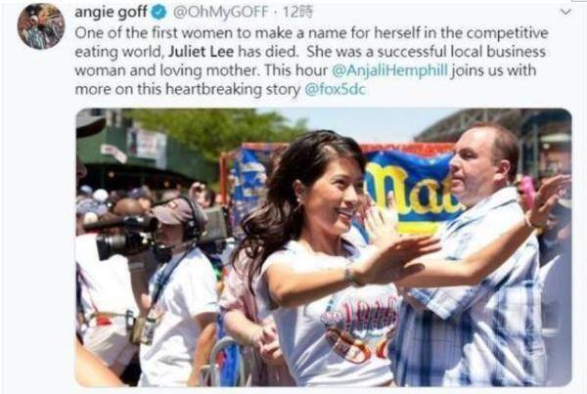Open the attached photo of the contest

(324, 247)
